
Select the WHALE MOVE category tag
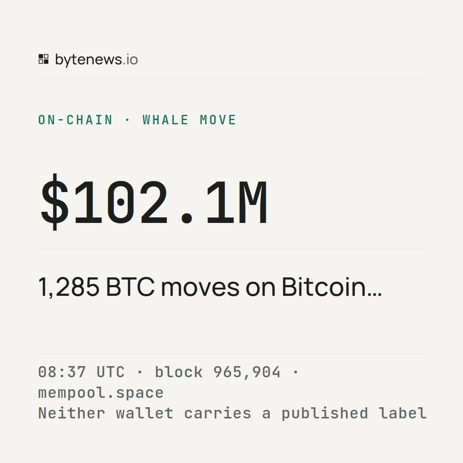(189, 120)
